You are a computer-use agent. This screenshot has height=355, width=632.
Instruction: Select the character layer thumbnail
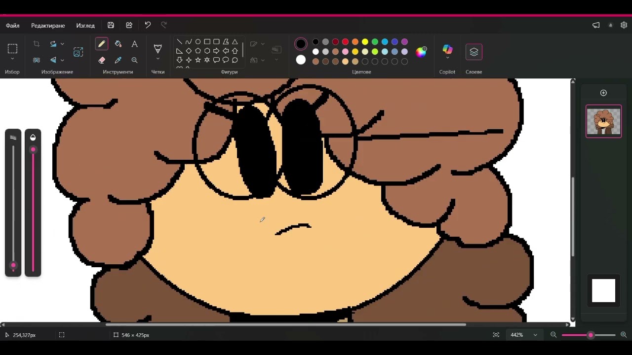603,121
